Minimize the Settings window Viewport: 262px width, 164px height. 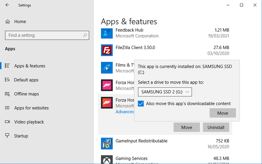(x=228, y=5)
